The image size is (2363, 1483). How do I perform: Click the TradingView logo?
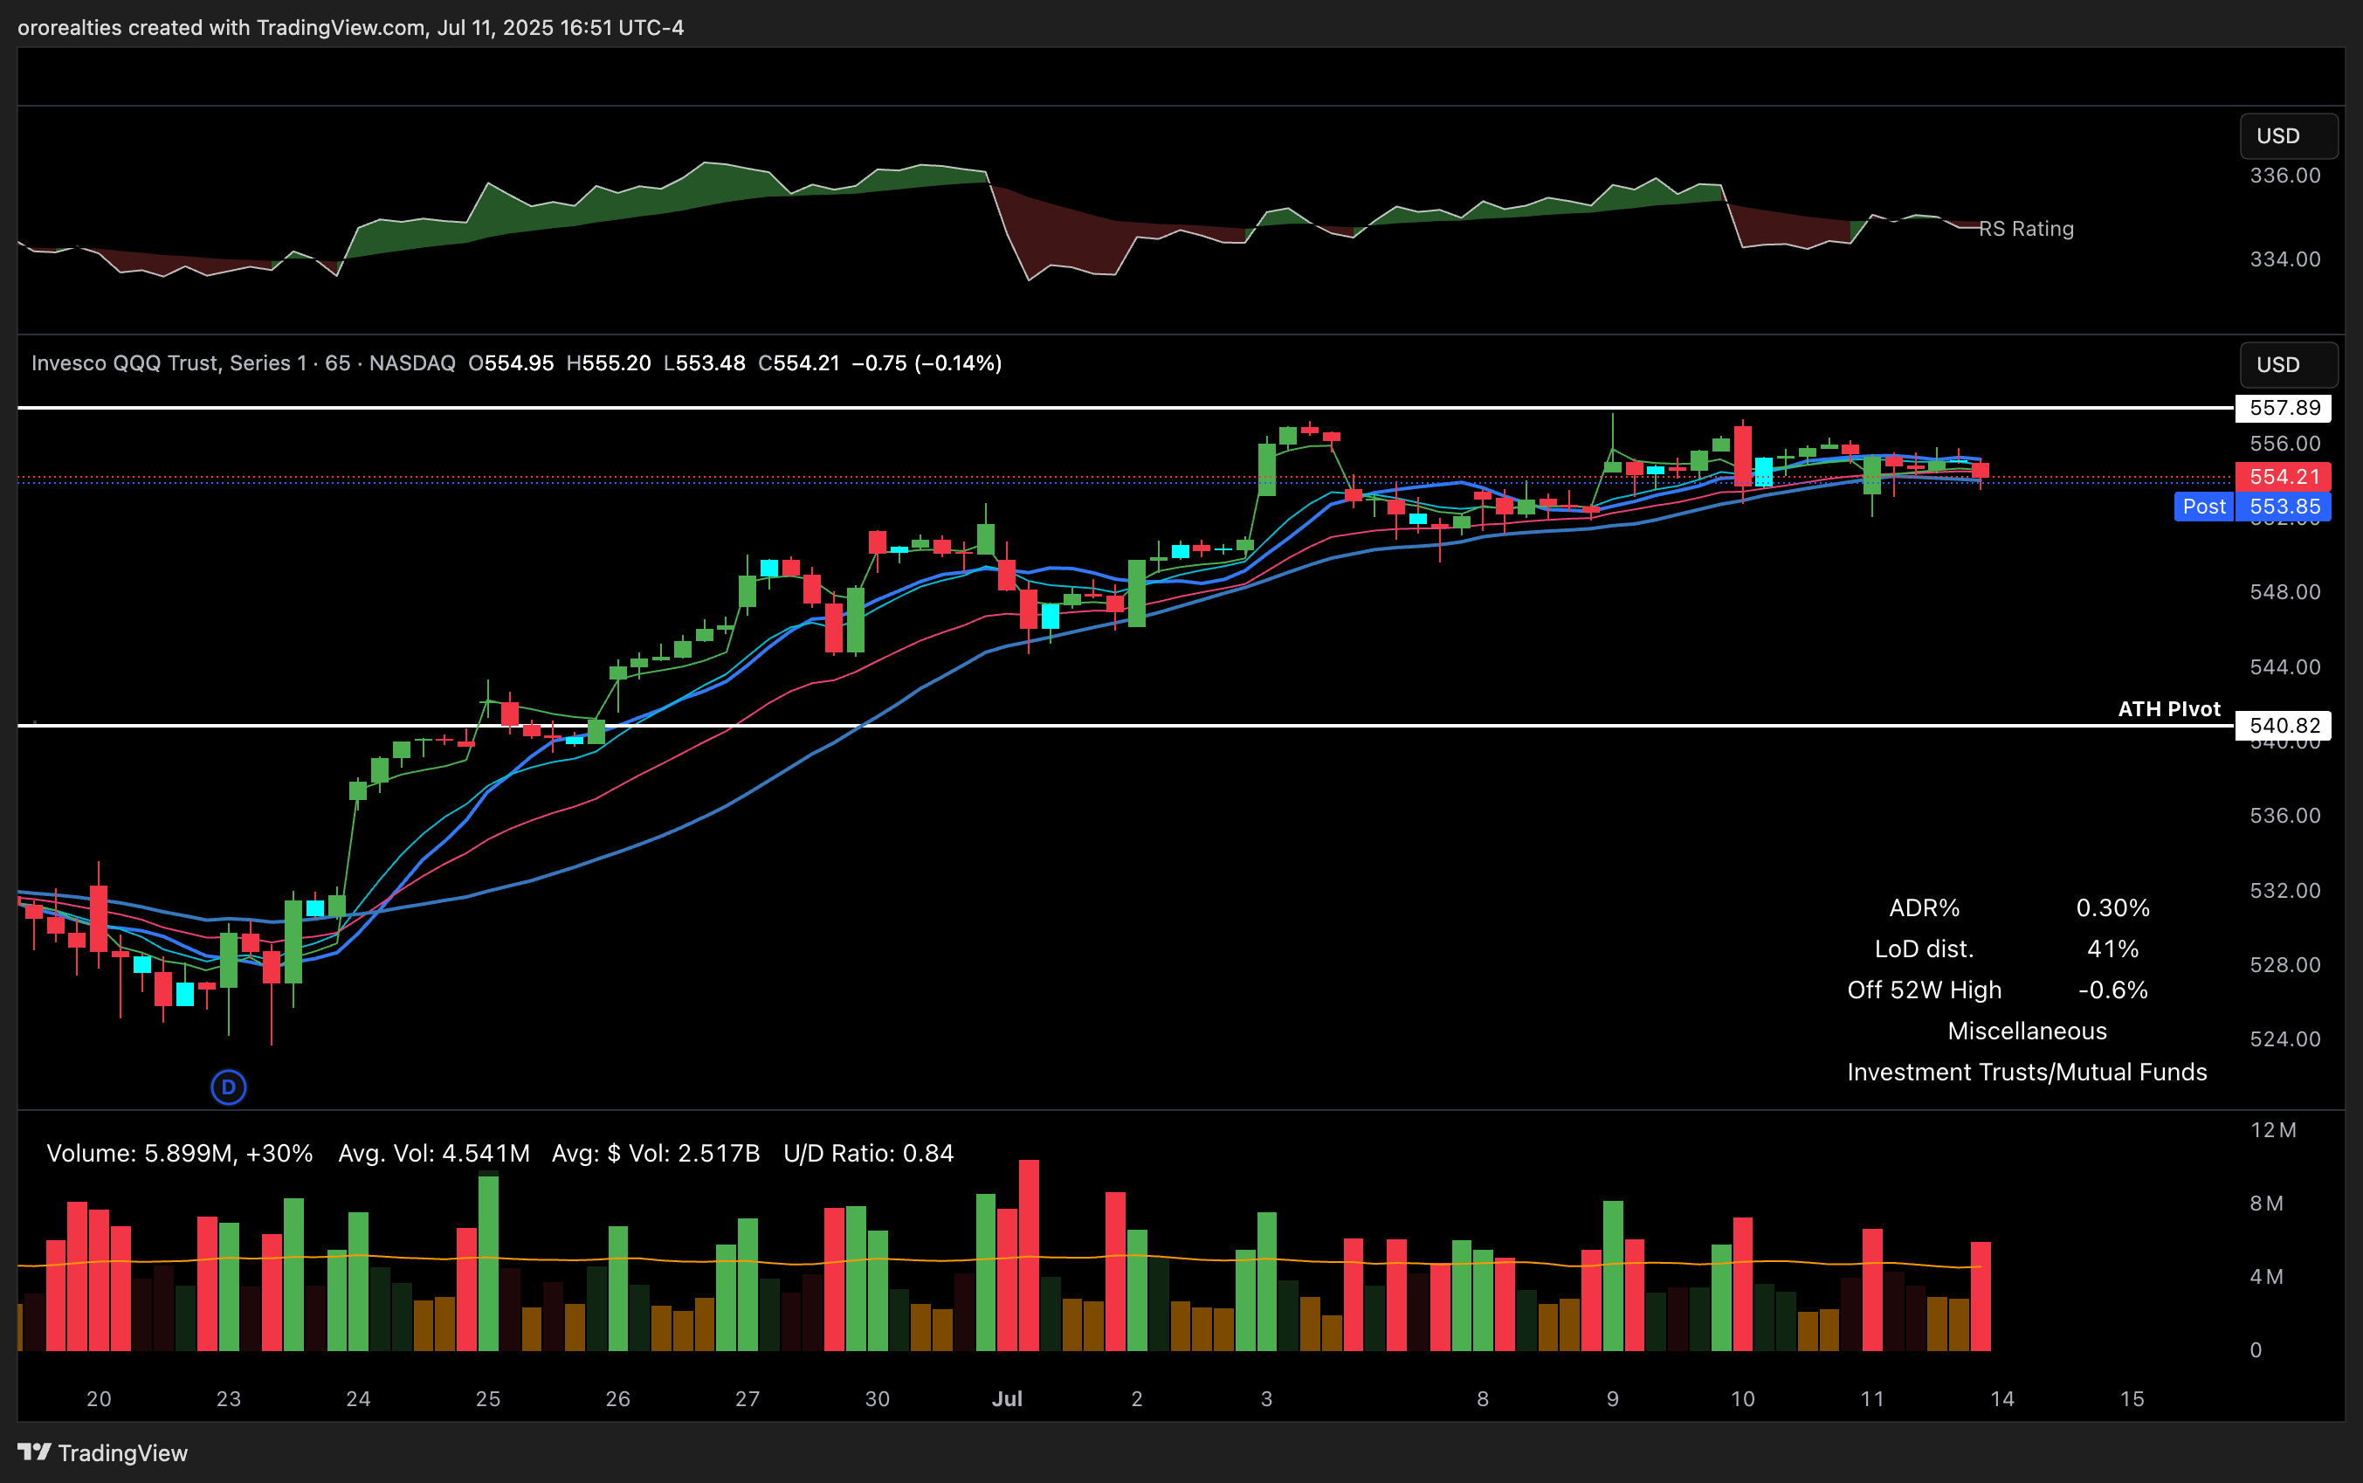click(x=103, y=1452)
